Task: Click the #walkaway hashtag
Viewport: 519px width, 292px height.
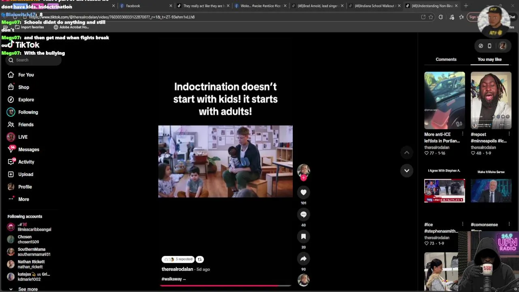Action: pyautogui.click(x=172, y=279)
